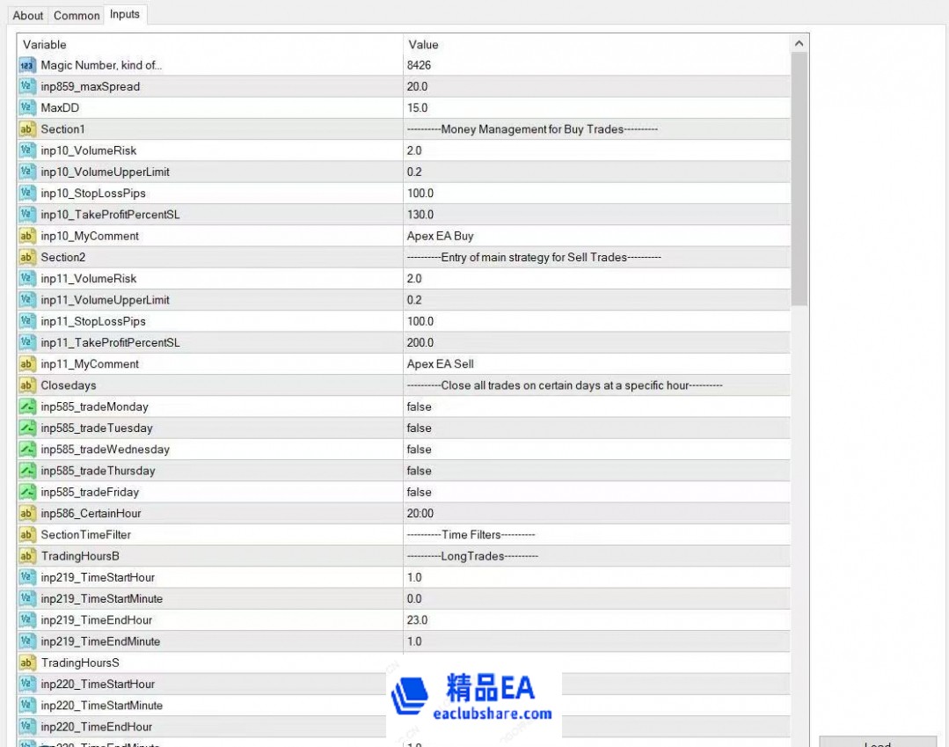The width and height of the screenshot is (949, 747).
Task: Click the Section1 string type icon
Action: click(26, 129)
